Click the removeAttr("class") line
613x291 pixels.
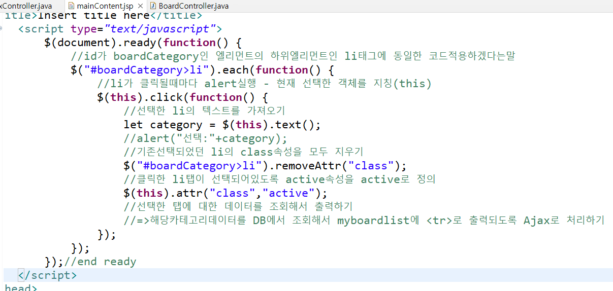point(265,166)
